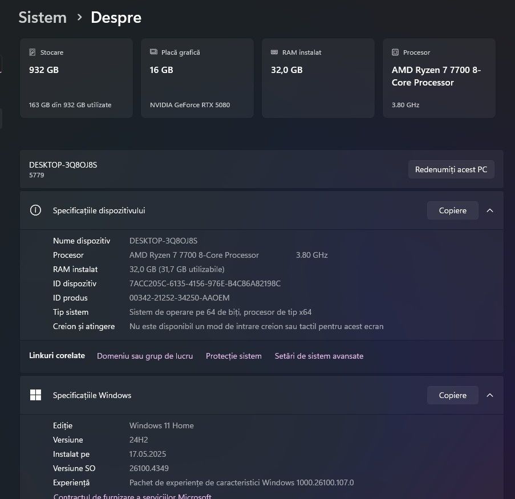This screenshot has width=515, height=499.
Task: Select device name value DESKTOP-3Q8OJ8S in specs
Action: pyautogui.click(x=163, y=241)
